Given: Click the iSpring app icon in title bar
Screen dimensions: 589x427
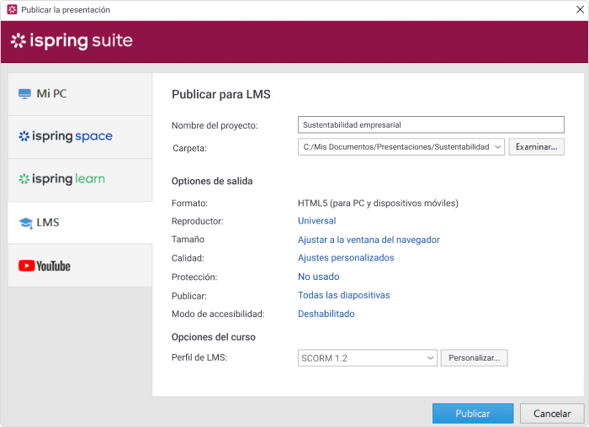Looking at the screenshot, I should (12, 9).
